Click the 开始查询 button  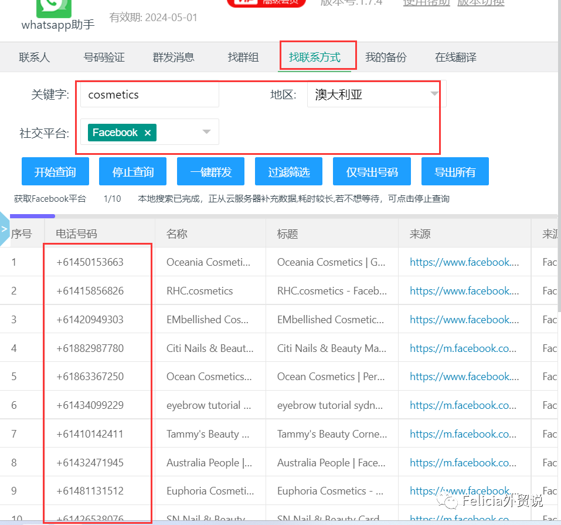(x=55, y=171)
